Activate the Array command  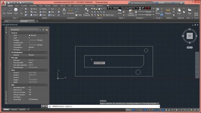(x=52, y=15)
